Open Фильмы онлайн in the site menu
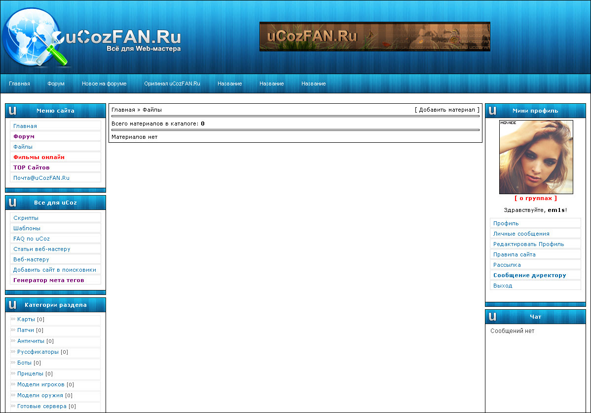Image resolution: width=591 pixels, height=413 pixels. point(39,157)
